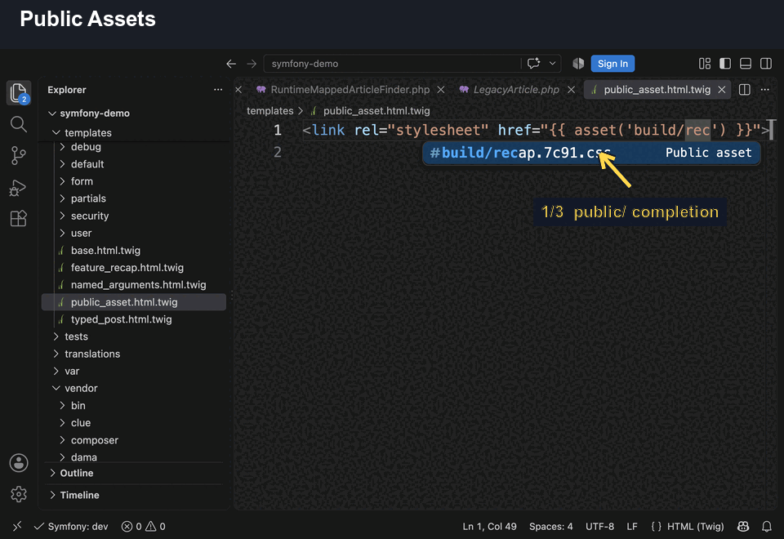Image resolution: width=784 pixels, height=539 pixels.
Task: Open errors and warnings status indicator
Action: point(144,527)
